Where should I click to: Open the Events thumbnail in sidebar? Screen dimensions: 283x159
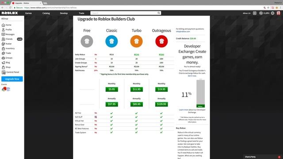(6, 89)
